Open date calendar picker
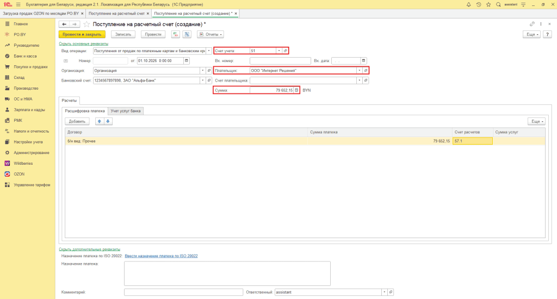 tap(187, 61)
